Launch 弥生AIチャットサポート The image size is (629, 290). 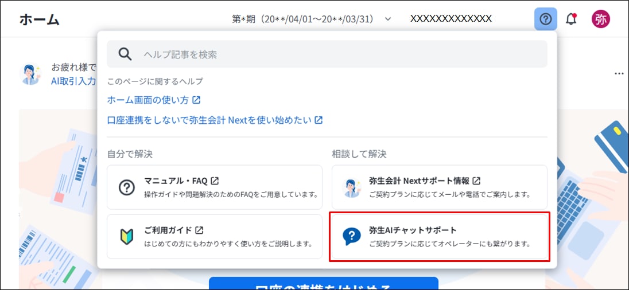[x=440, y=237]
